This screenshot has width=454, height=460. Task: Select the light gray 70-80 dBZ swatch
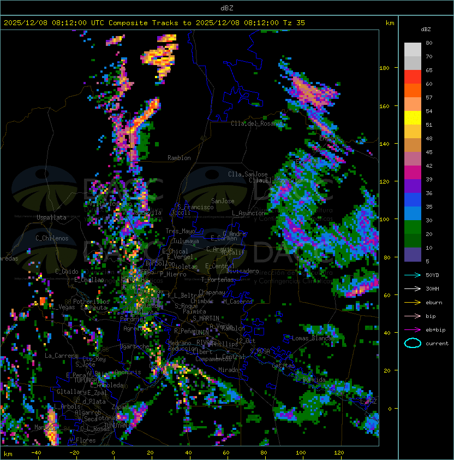413,50
